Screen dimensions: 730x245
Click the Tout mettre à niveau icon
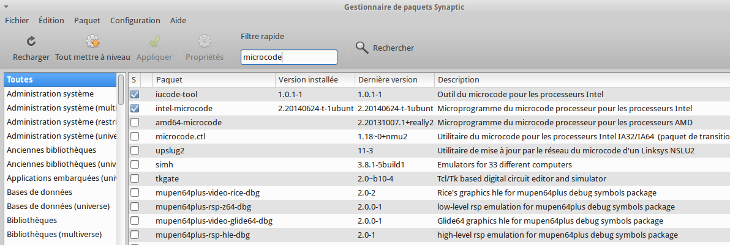point(92,42)
